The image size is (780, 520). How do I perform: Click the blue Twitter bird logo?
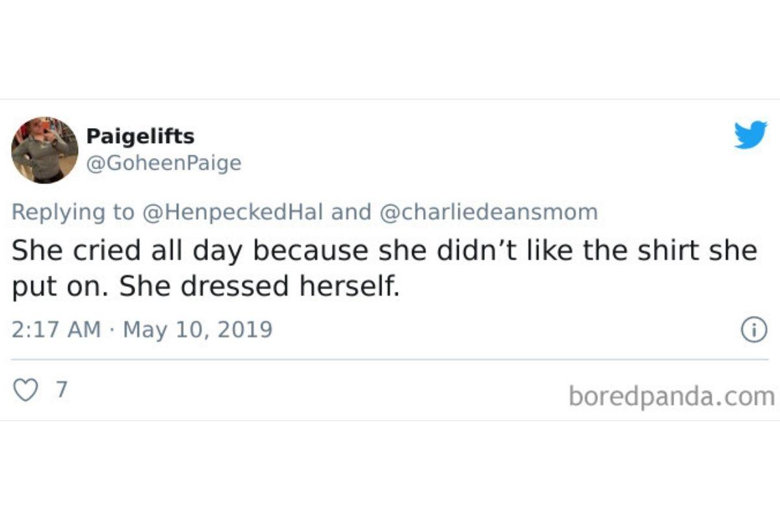[x=750, y=135]
